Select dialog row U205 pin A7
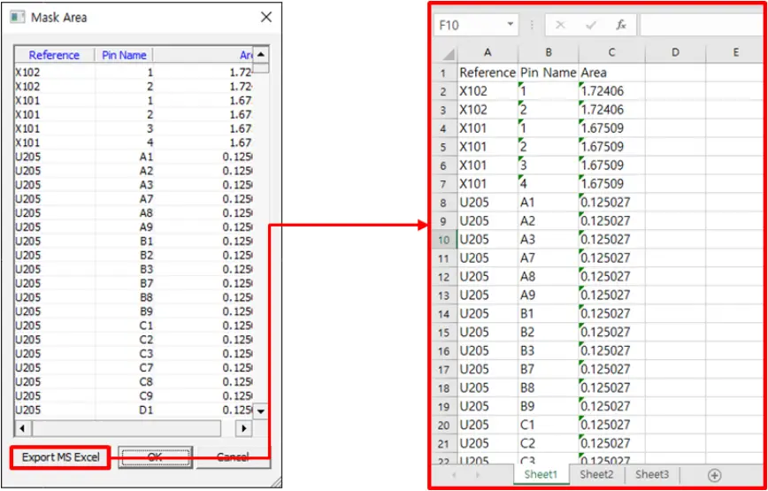This screenshot has height=491, width=768. (134, 199)
